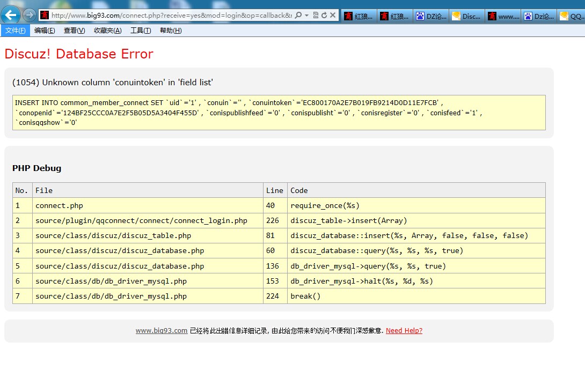585x371 pixels.
Task: Open the 收藏夹(A) favorites menu
Action: pyautogui.click(x=107, y=31)
